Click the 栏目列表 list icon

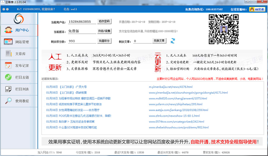pyautogui.click(x=8, y=89)
